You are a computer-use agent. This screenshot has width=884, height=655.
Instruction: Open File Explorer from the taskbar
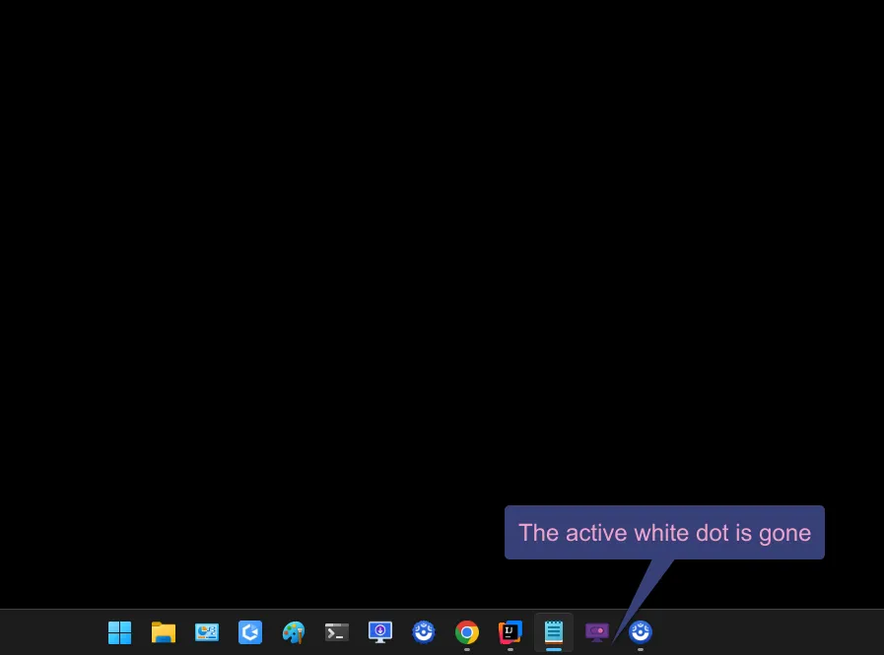pos(164,632)
